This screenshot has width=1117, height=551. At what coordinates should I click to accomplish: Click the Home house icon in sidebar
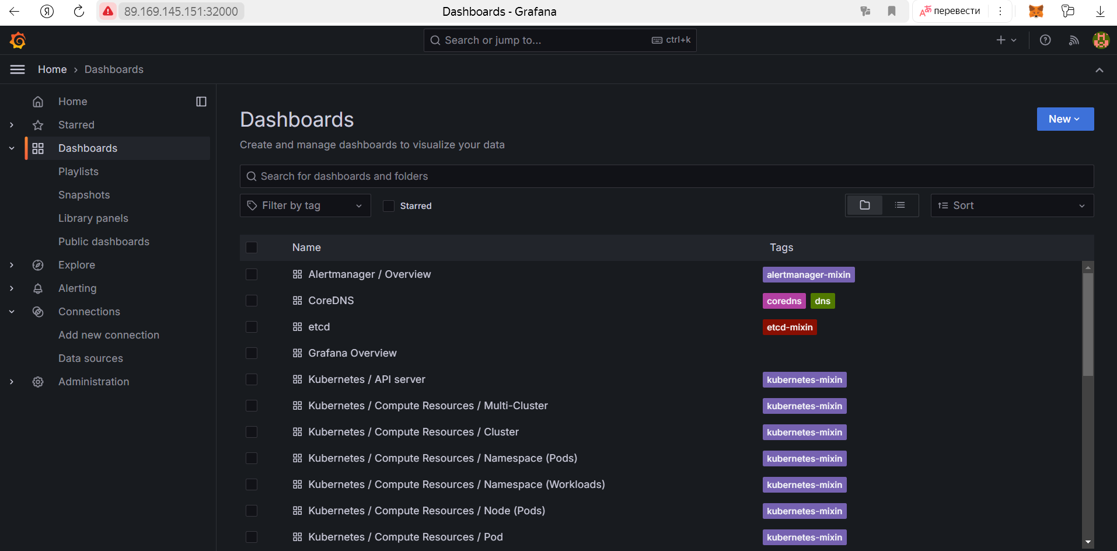pyautogui.click(x=38, y=102)
